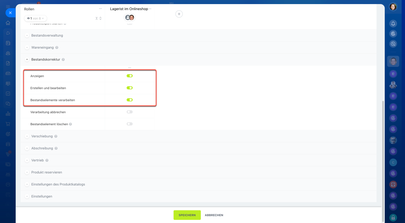Viewport: 405px width, 223px height.
Task: Click the vertical scrollbar on the right
Action: pos(383,161)
